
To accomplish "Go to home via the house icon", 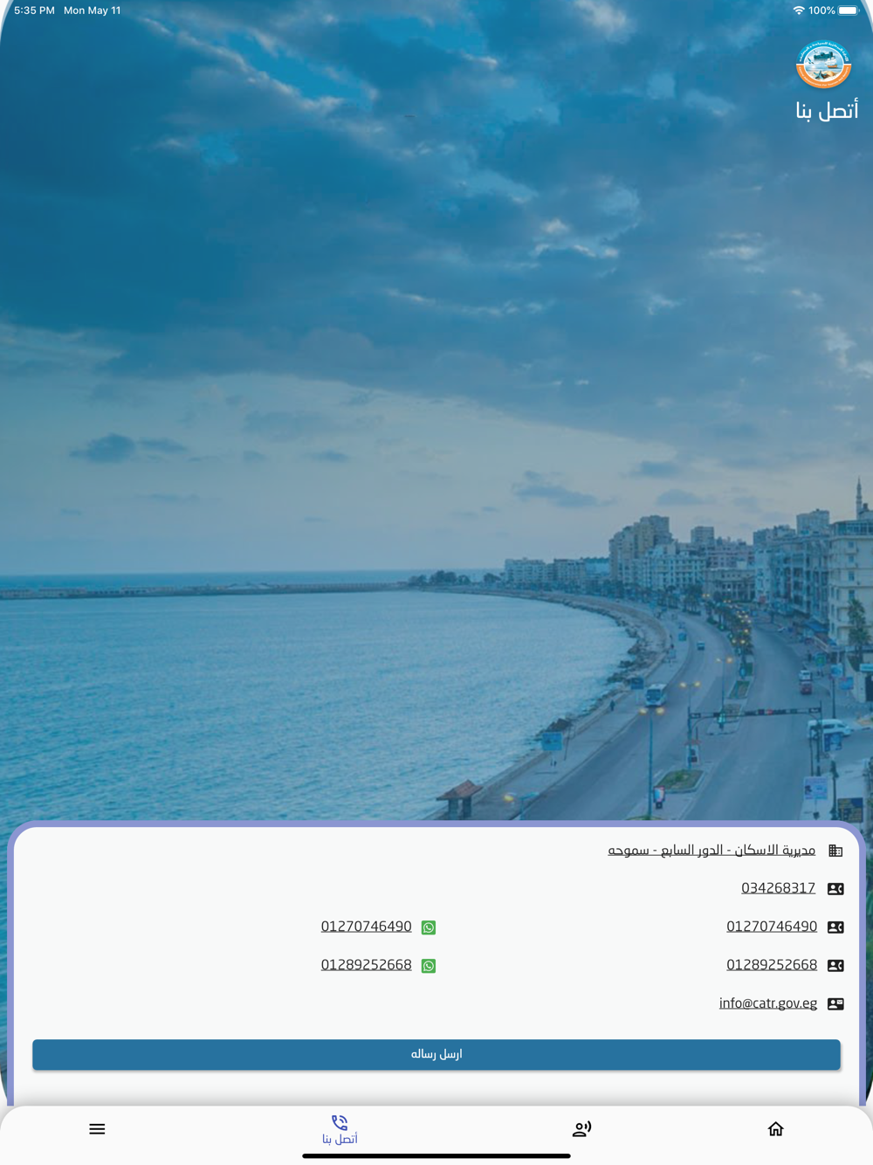I will tap(775, 1129).
